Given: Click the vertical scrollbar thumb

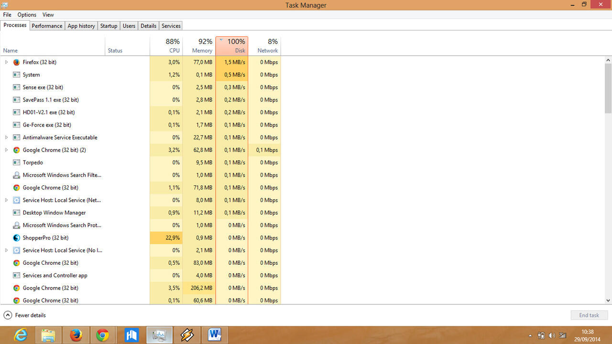Looking at the screenshot, I should [608, 89].
